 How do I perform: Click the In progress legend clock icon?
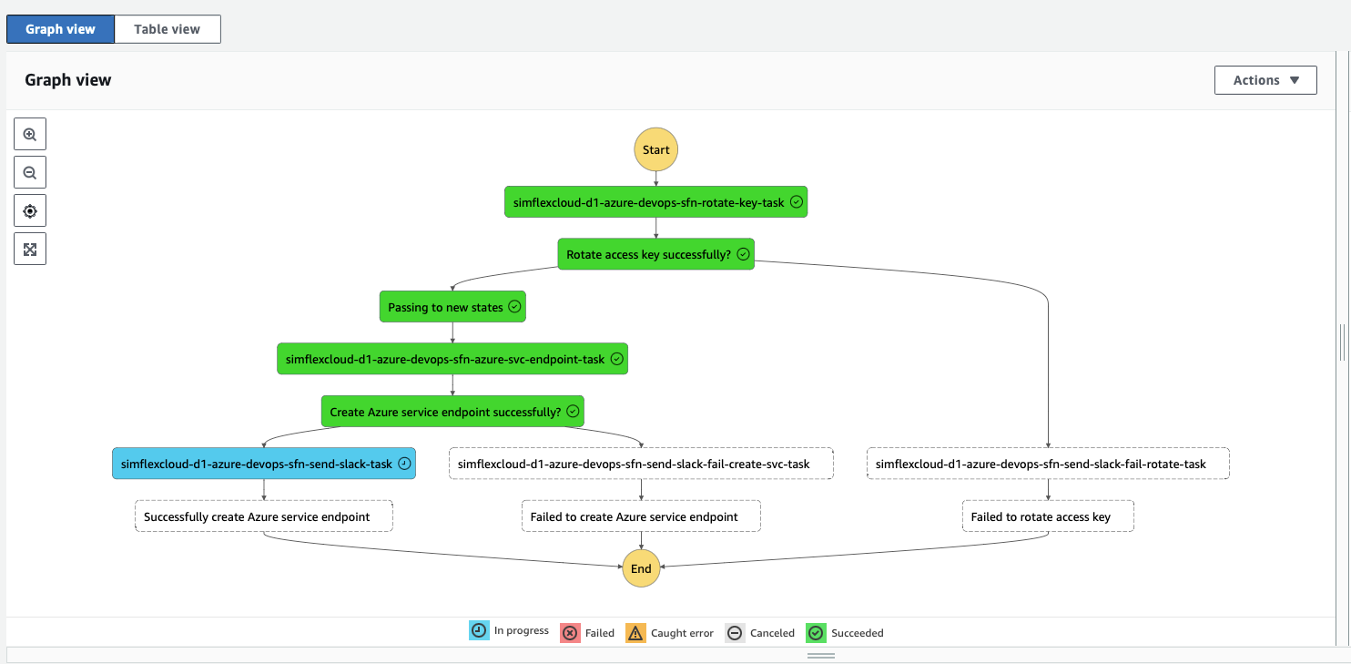tap(479, 631)
